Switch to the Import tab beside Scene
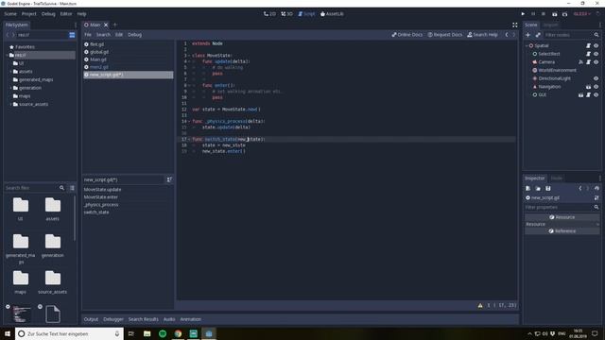 tap(550, 25)
